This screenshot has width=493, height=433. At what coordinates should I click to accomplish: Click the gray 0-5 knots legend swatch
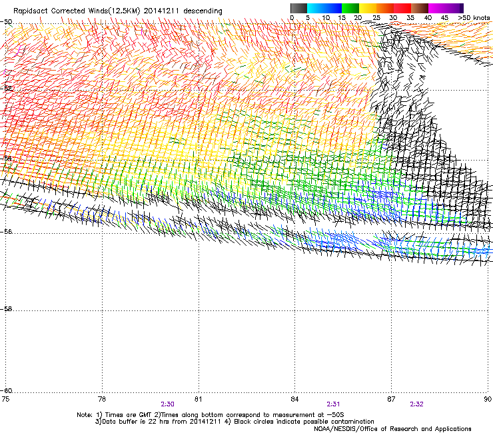(x=298, y=8)
